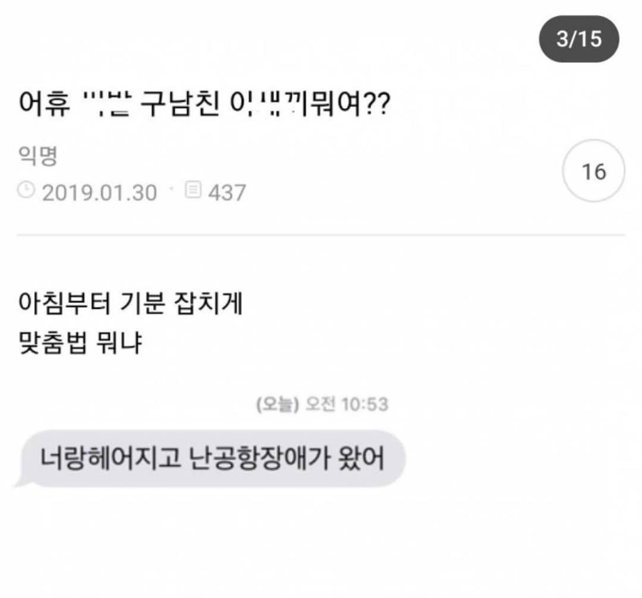
Task: Click the clock icon beside 2019.01.30
Action: pos(27,191)
